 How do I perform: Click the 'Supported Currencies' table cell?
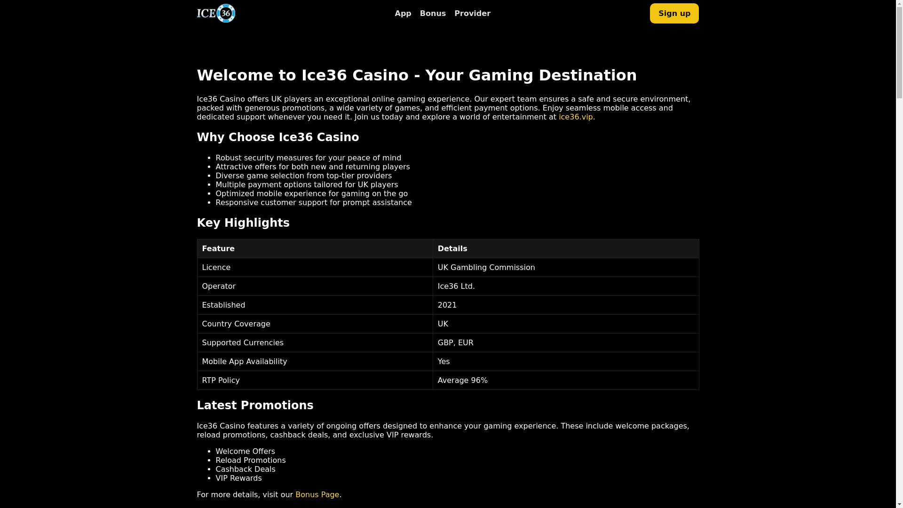315,342
